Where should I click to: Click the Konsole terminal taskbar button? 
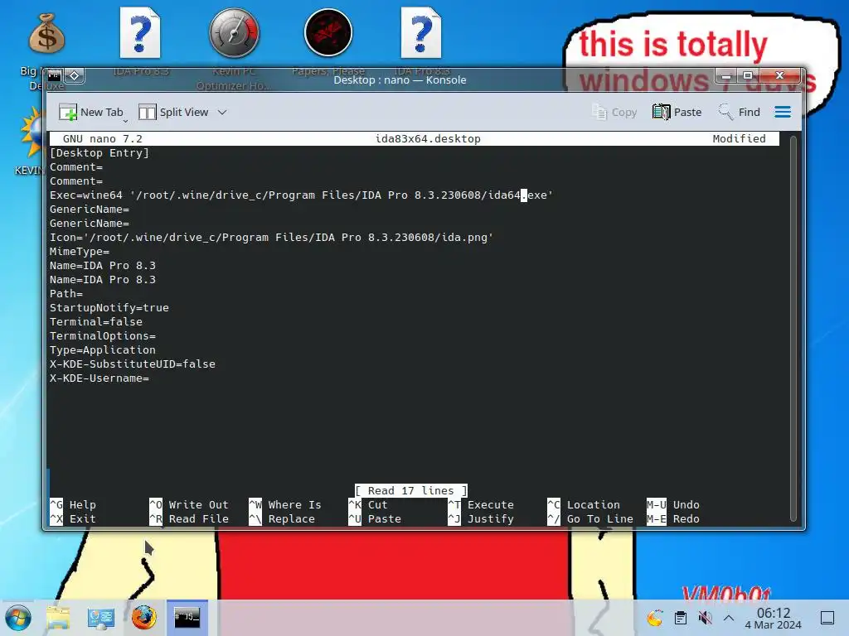click(x=187, y=618)
